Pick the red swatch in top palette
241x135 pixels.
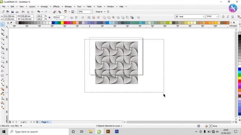tap(65, 23)
